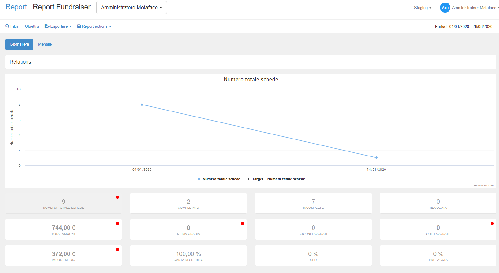
Task: Click red dot on Import Medio card
Action: pos(117,250)
